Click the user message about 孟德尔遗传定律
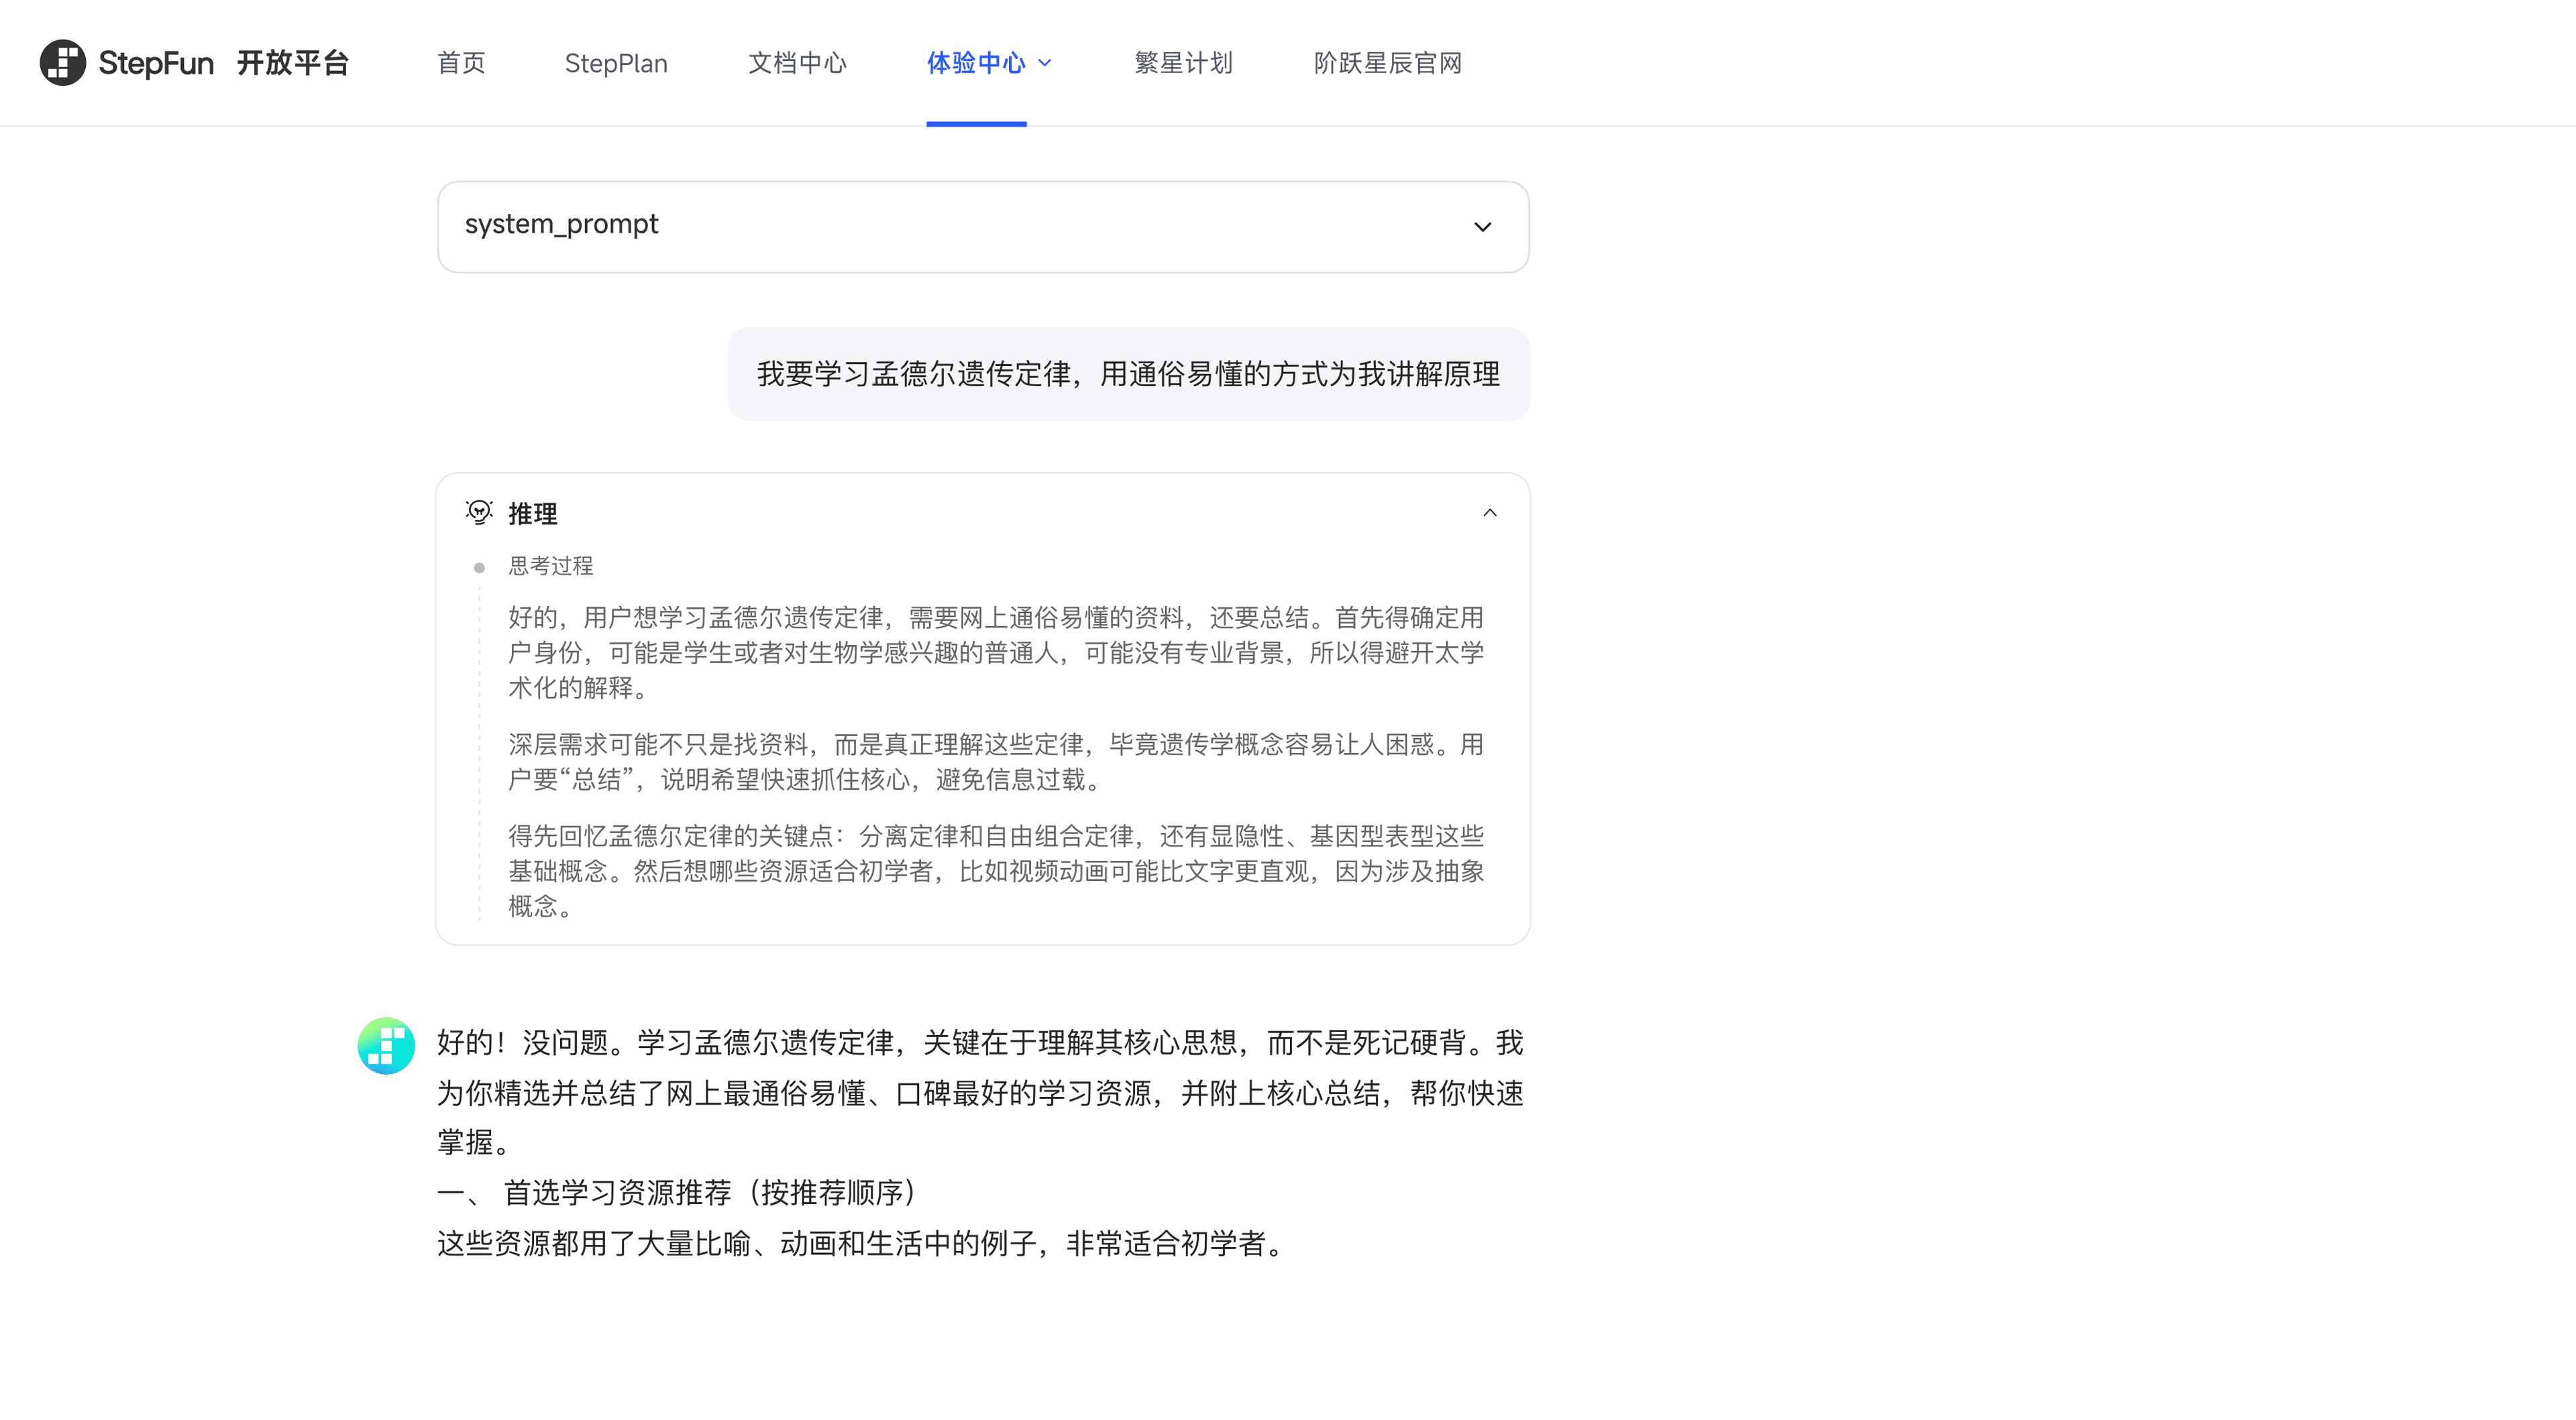This screenshot has width=2576, height=1420. tap(1128, 373)
